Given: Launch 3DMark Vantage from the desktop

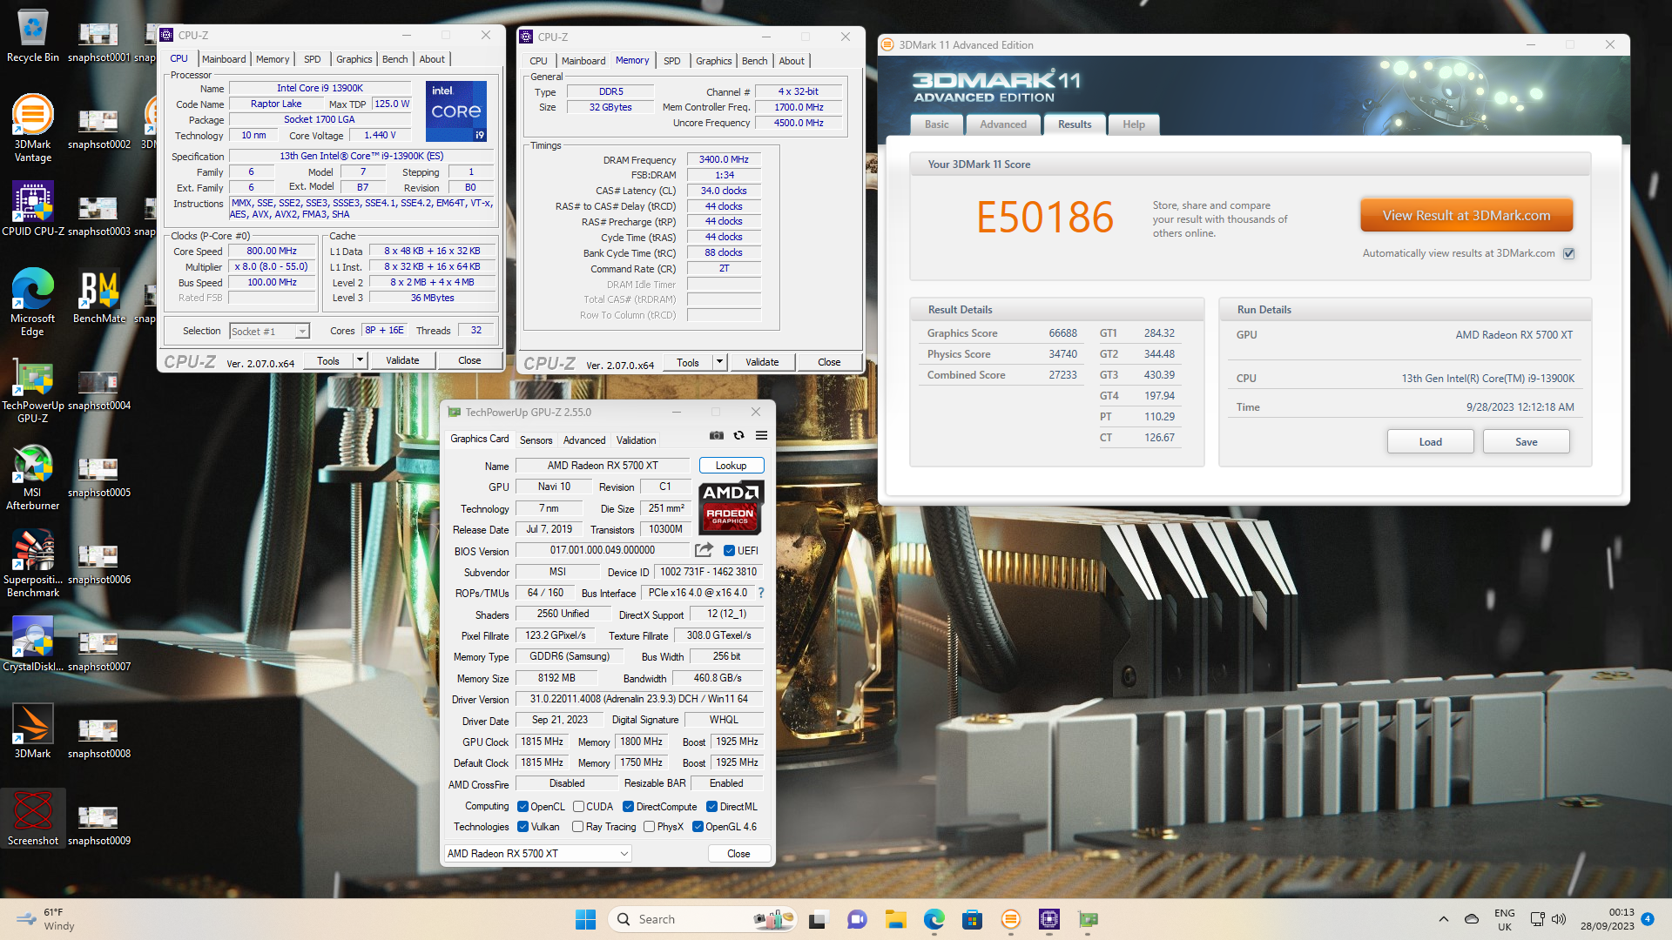Looking at the screenshot, I should pos(32,128).
